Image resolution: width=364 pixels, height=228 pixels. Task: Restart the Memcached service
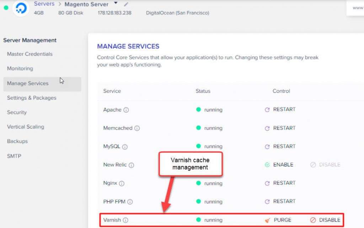coord(280,128)
